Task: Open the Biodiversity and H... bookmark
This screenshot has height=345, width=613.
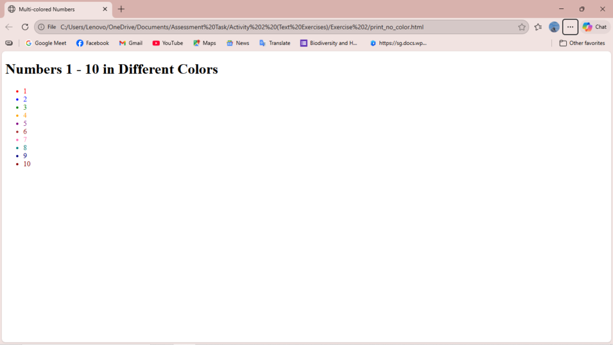Action: point(329,43)
